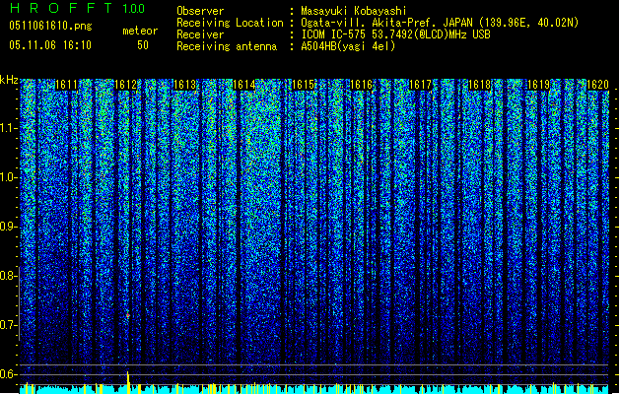Click the A504HB(yagi 4el) antenna text
Image resolution: width=620 pixels, height=394 pixels.
(x=348, y=46)
